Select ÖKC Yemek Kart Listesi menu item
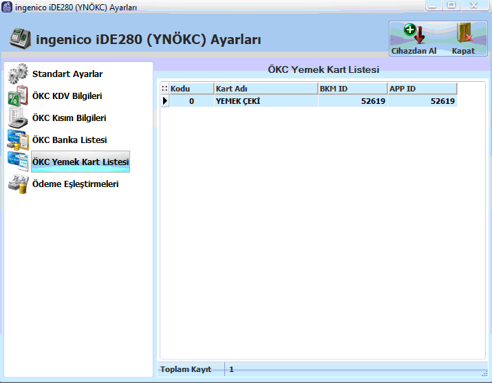The image size is (492, 383). 81,162
